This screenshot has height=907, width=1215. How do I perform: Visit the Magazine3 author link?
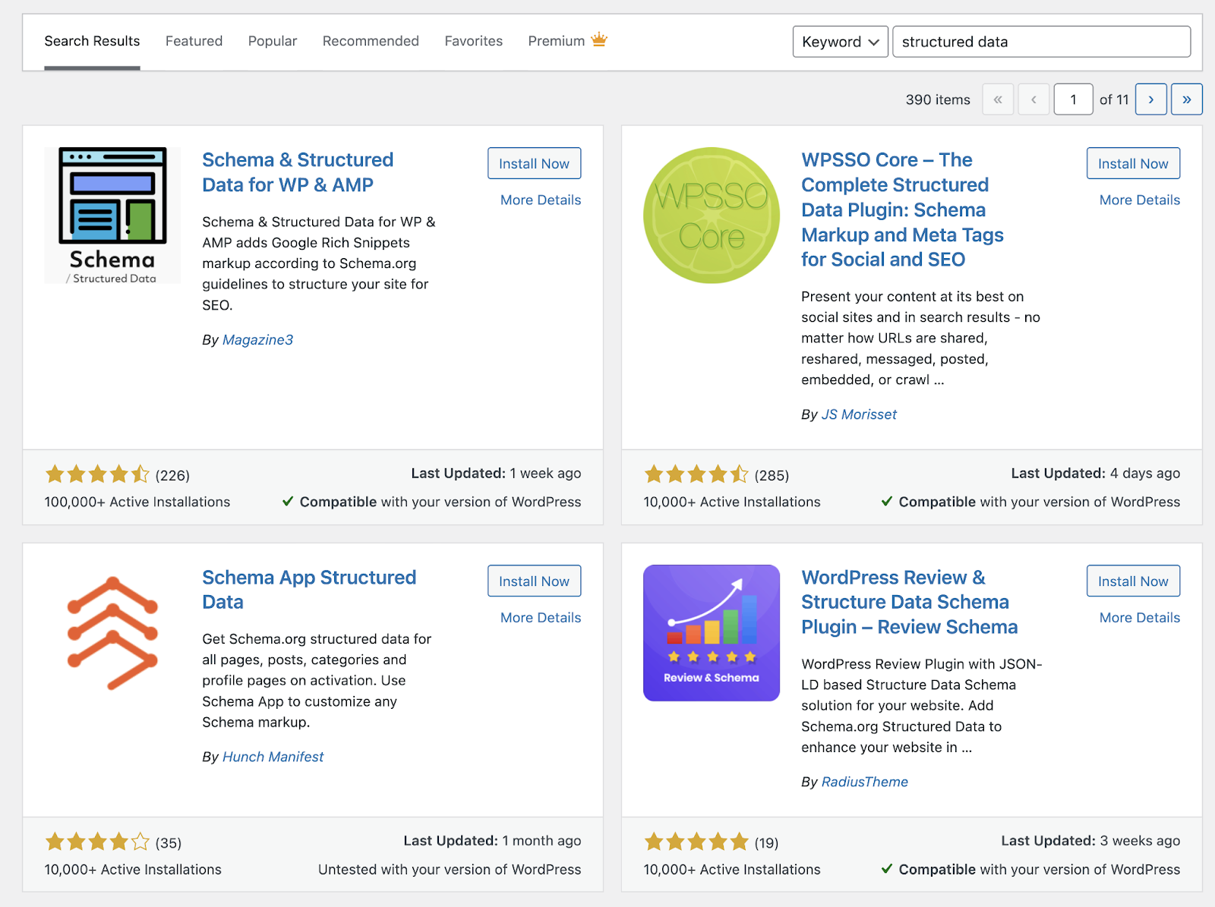click(x=257, y=339)
